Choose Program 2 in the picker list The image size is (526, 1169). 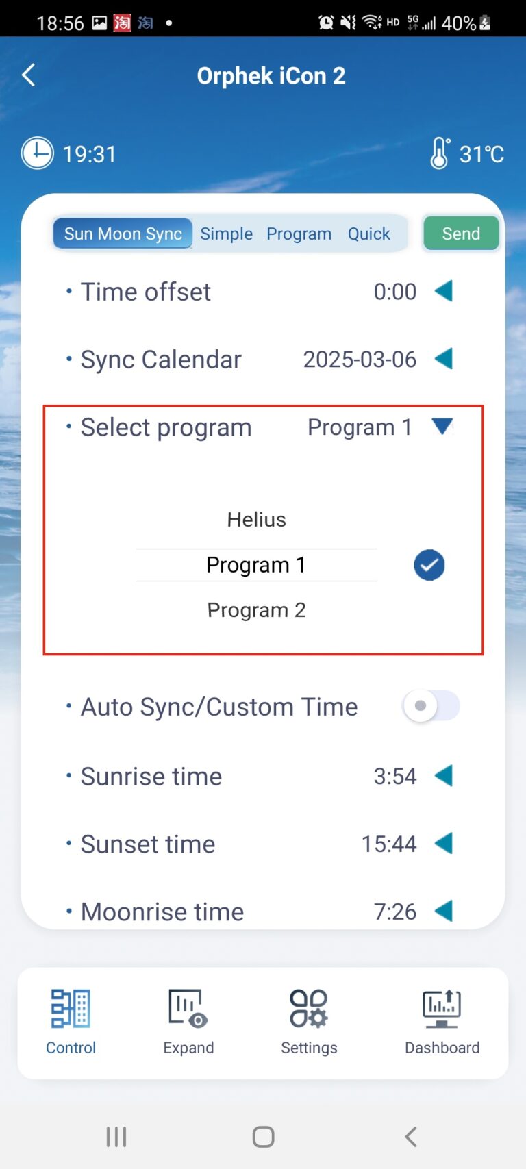[x=256, y=610]
